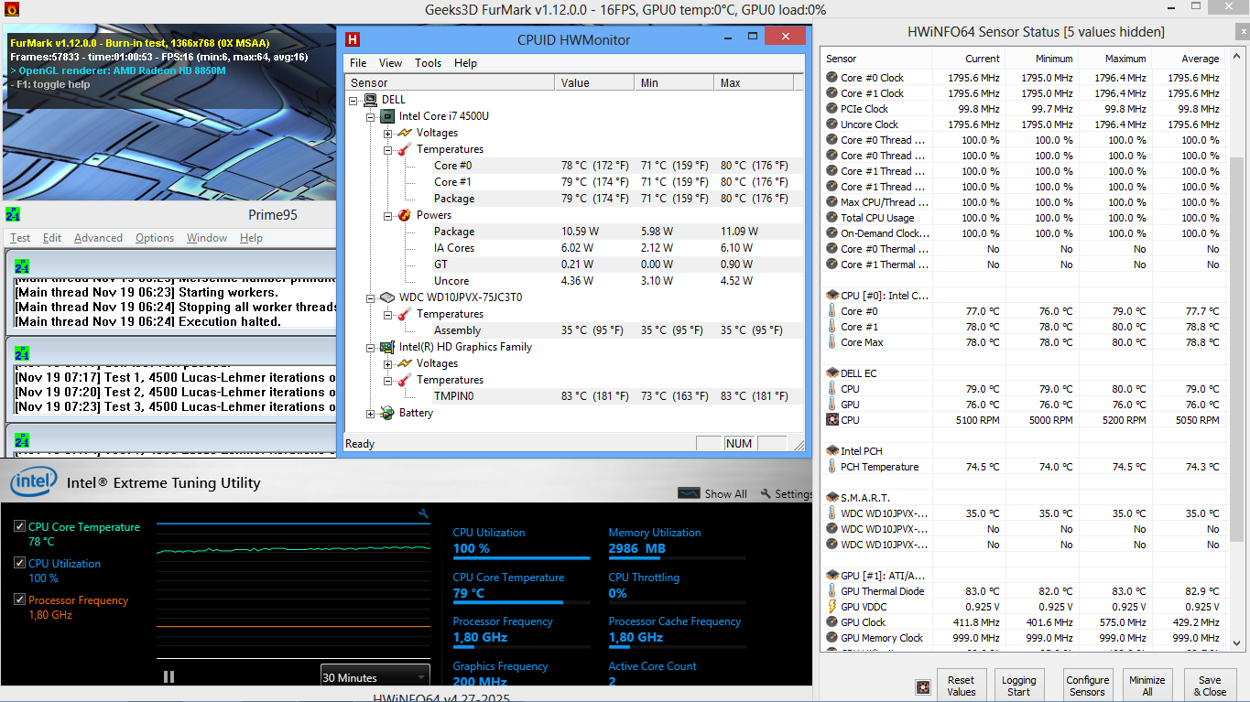Viewport: 1250px width, 702px height.
Task: Click the red HWMonitor title bar icon
Action: click(x=353, y=39)
